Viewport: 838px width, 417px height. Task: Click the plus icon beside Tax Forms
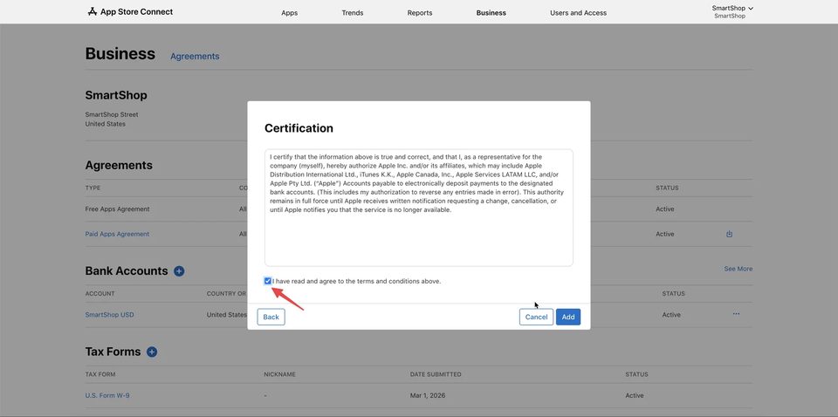(x=152, y=352)
